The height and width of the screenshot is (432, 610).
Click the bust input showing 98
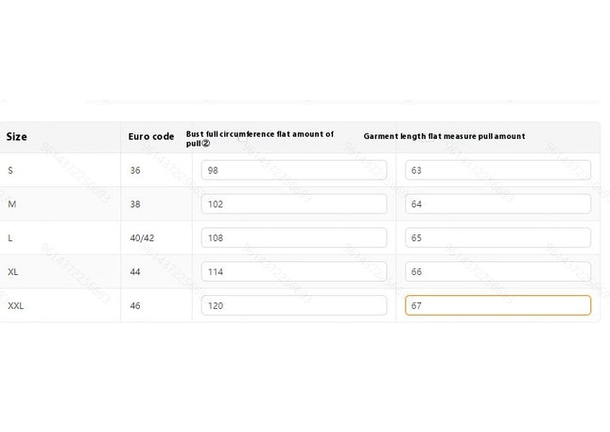click(294, 170)
